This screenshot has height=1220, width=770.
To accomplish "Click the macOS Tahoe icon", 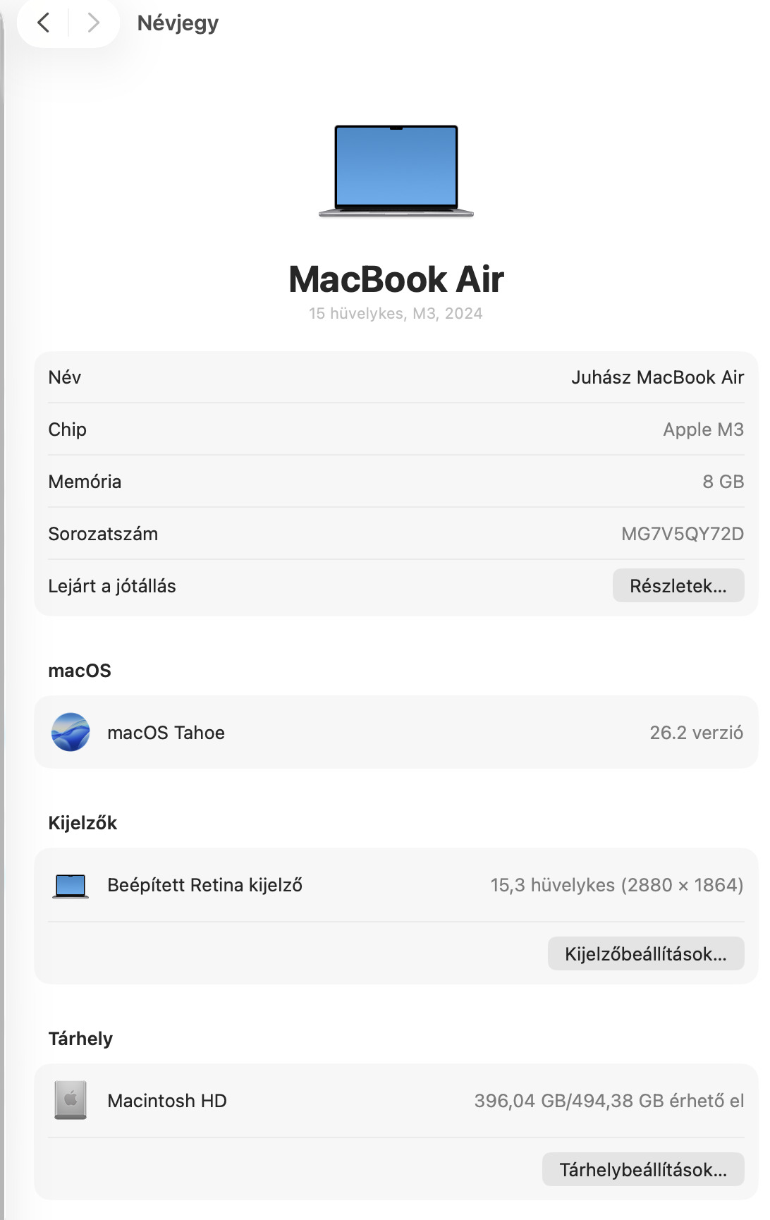I will (x=71, y=732).
